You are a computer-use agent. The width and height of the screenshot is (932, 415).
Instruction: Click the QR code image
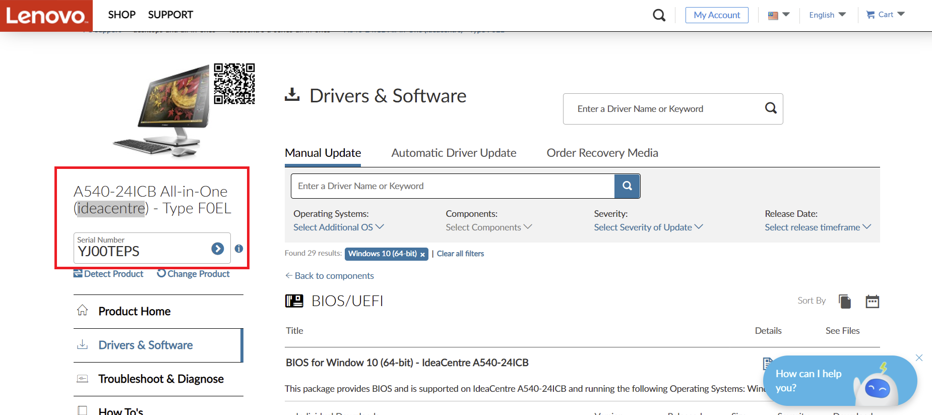[x=234, y=83]
